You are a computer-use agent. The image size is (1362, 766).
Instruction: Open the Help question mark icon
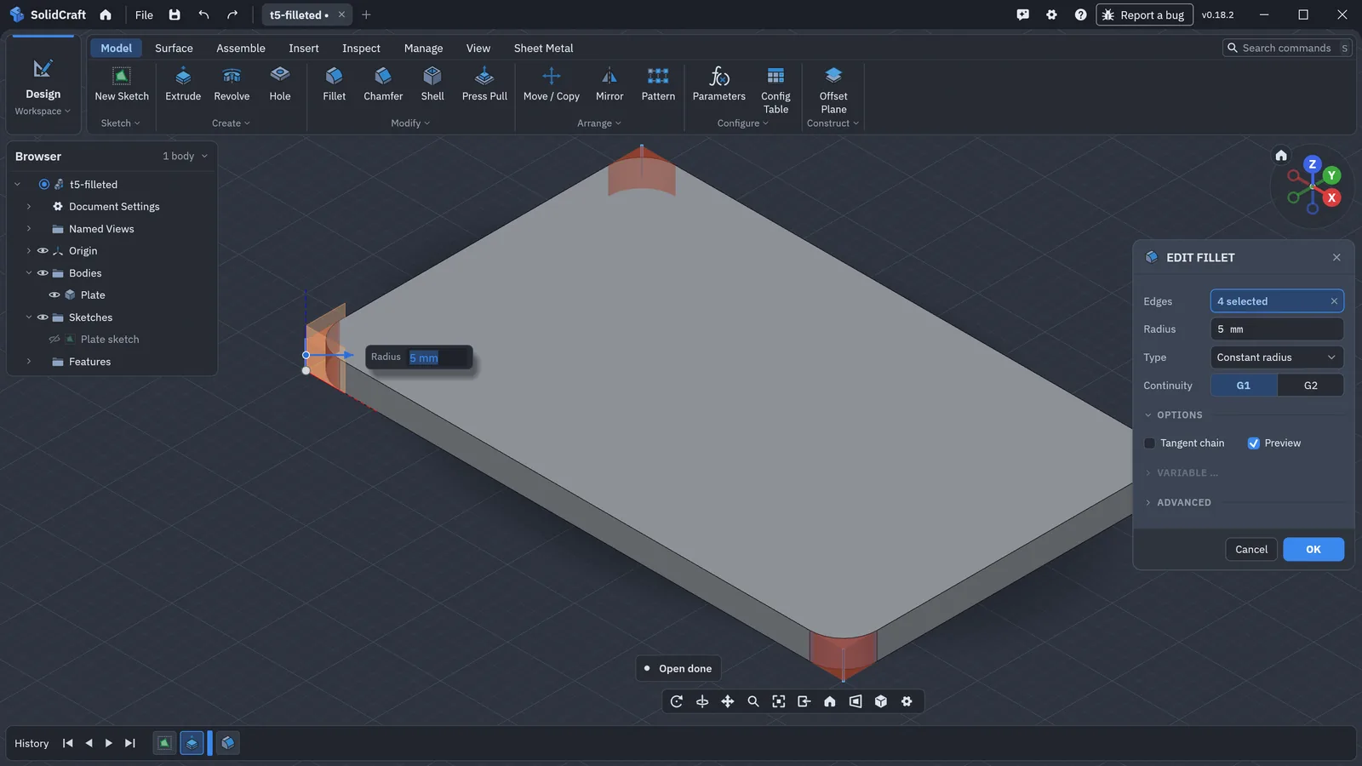pos(1080,14)
